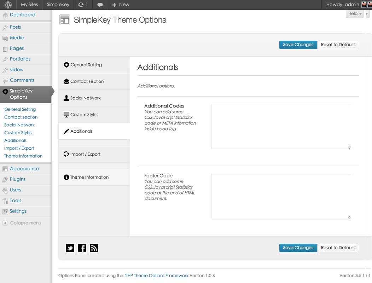372x283 pixels.
Task: Click the Facebook icon in footer
Action: click(x=82, y=248)
